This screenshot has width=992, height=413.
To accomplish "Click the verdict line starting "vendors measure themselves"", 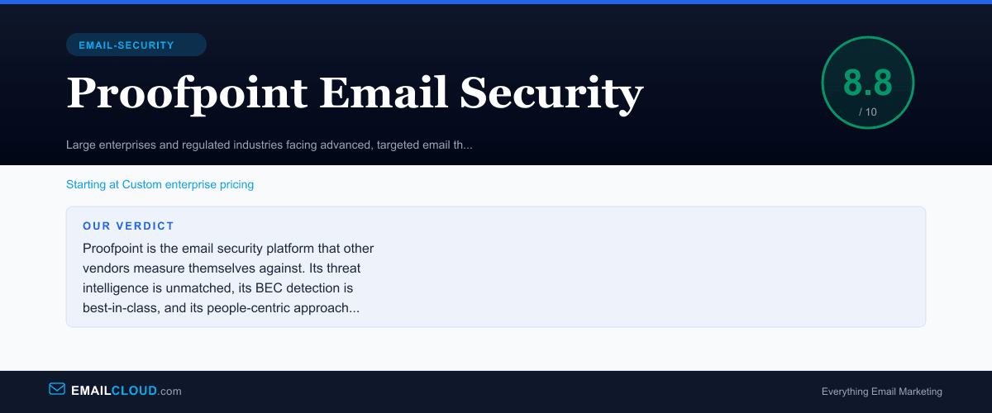I will click(222, 268).
